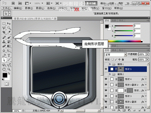The height and width of the screenshot is (113, 151).
Task: Open the arrange documents dropdown
Action: (49, 3)
